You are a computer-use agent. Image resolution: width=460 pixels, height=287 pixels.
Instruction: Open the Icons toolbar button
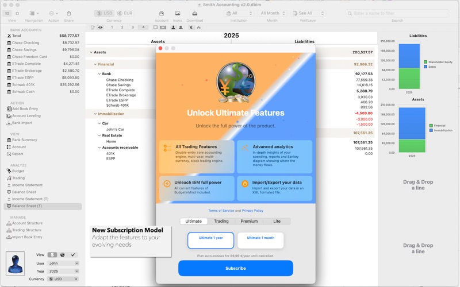(x=178, y=13)
